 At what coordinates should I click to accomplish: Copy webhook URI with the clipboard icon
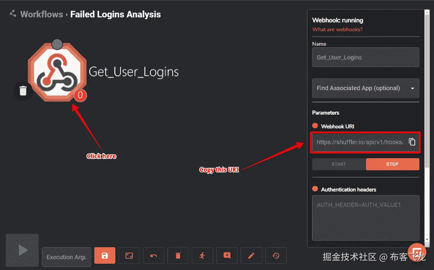pyautogui.click(x=412, y=142)
